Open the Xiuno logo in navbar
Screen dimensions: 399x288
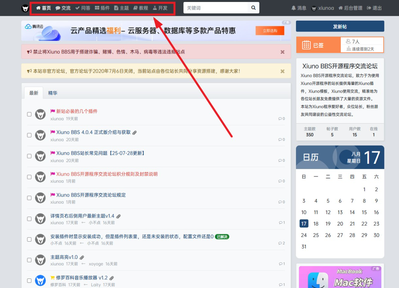(x=25, y=8)
